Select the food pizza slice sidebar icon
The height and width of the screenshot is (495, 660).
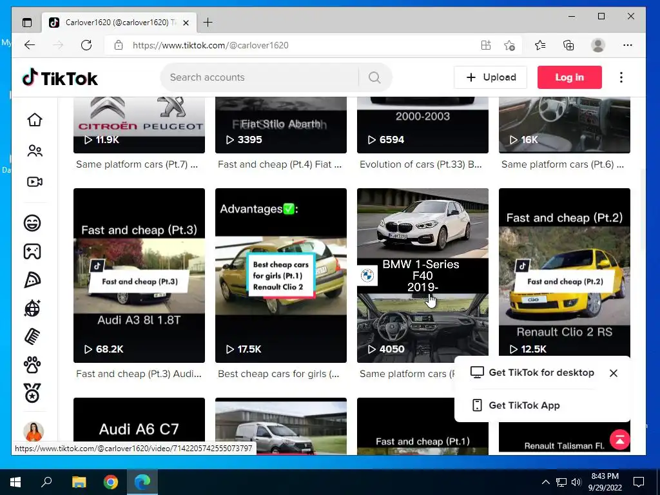click(32, 280)
